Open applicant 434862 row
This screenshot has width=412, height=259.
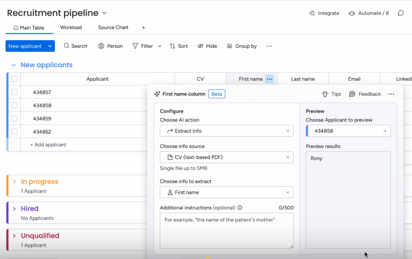point(42,132)
